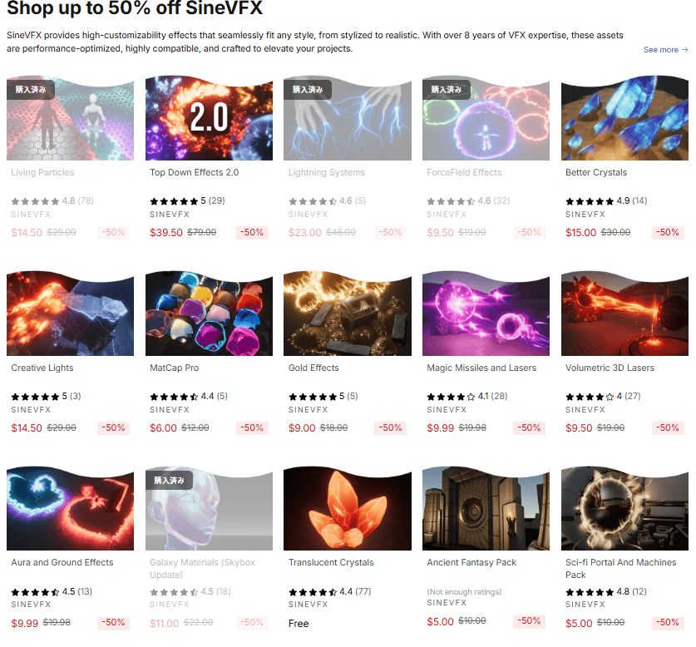Open the ForceField Effects thumbnail
This screenshot has height=647, width=696.
pos(486,118)
